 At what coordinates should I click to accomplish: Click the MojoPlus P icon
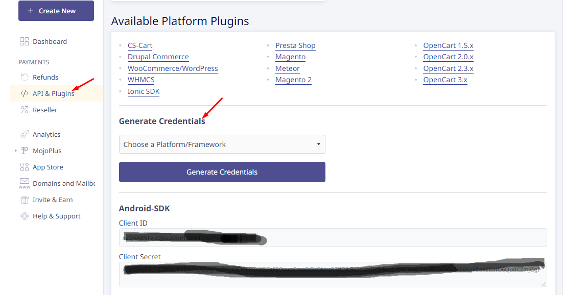pyautogui.click(x=24, y=151)
